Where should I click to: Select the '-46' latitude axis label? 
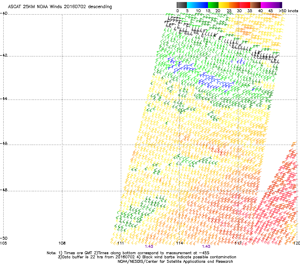4,143
